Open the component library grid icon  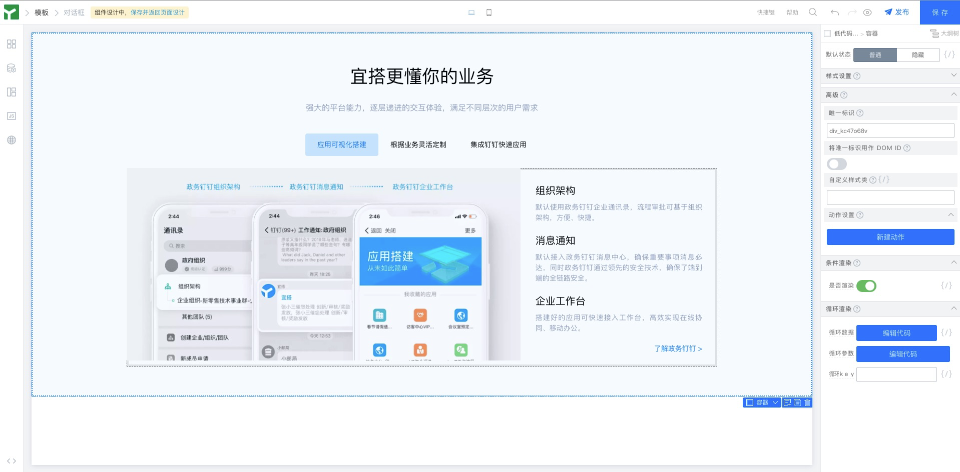coord(12,44)
